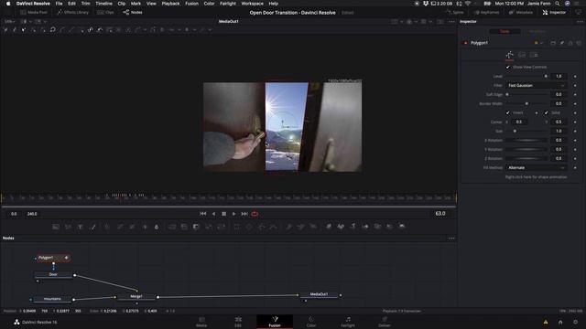The width and height of the screenshot is (586, 329).
Task: Open the Filter dropdown showing Fast Gaussian
Action: pos(537,85)
